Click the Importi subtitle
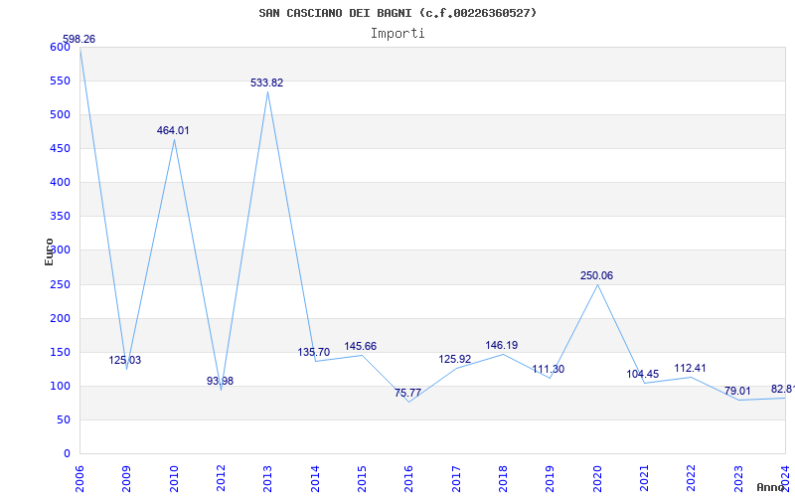Viewport: 795px width, 497px height. (x=397, y=34)
